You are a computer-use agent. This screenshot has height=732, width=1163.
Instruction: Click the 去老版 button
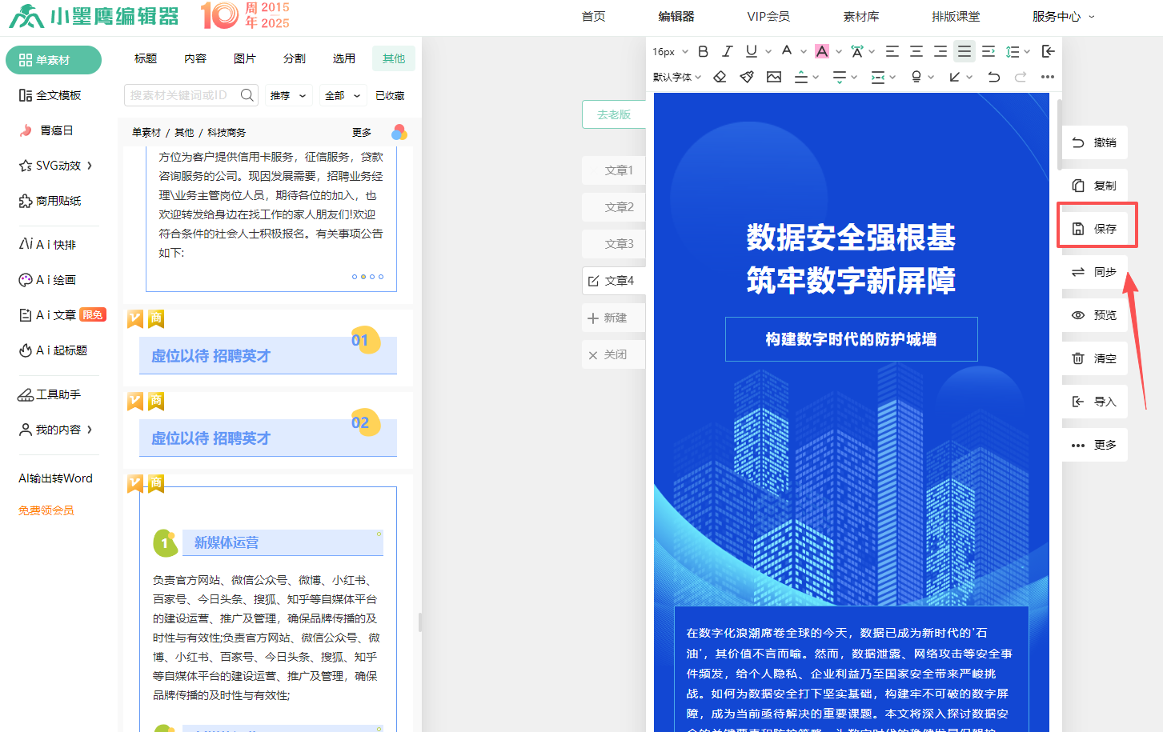[x=614, y=114]
